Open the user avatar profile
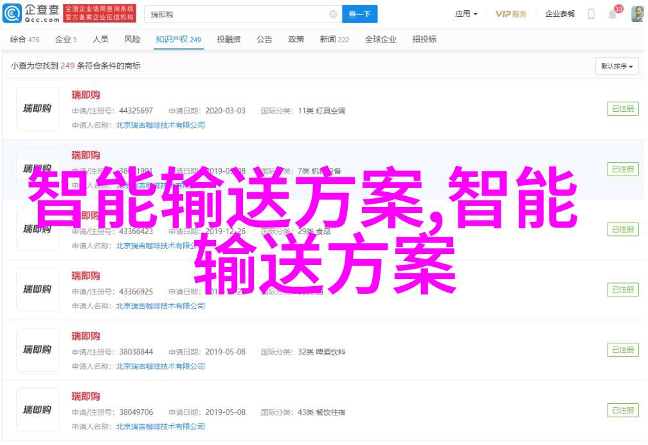 [x=638, y=14]
